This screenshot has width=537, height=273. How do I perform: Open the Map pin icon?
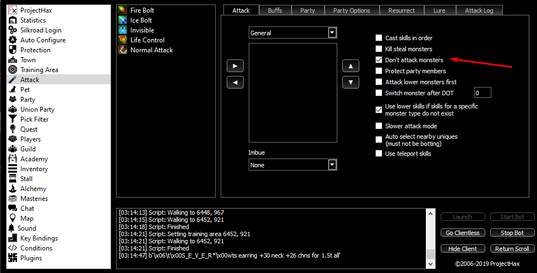pos(13,219)
